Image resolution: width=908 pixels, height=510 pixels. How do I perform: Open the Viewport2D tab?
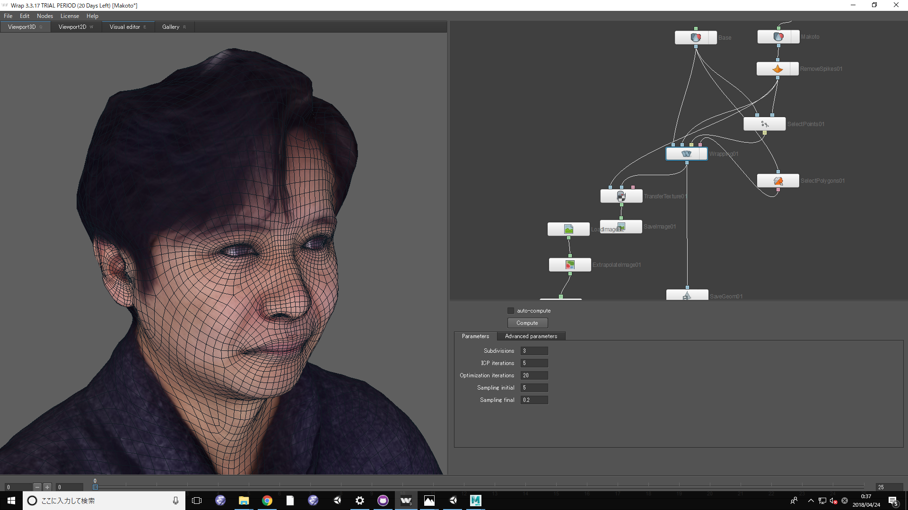pos(72,27)
